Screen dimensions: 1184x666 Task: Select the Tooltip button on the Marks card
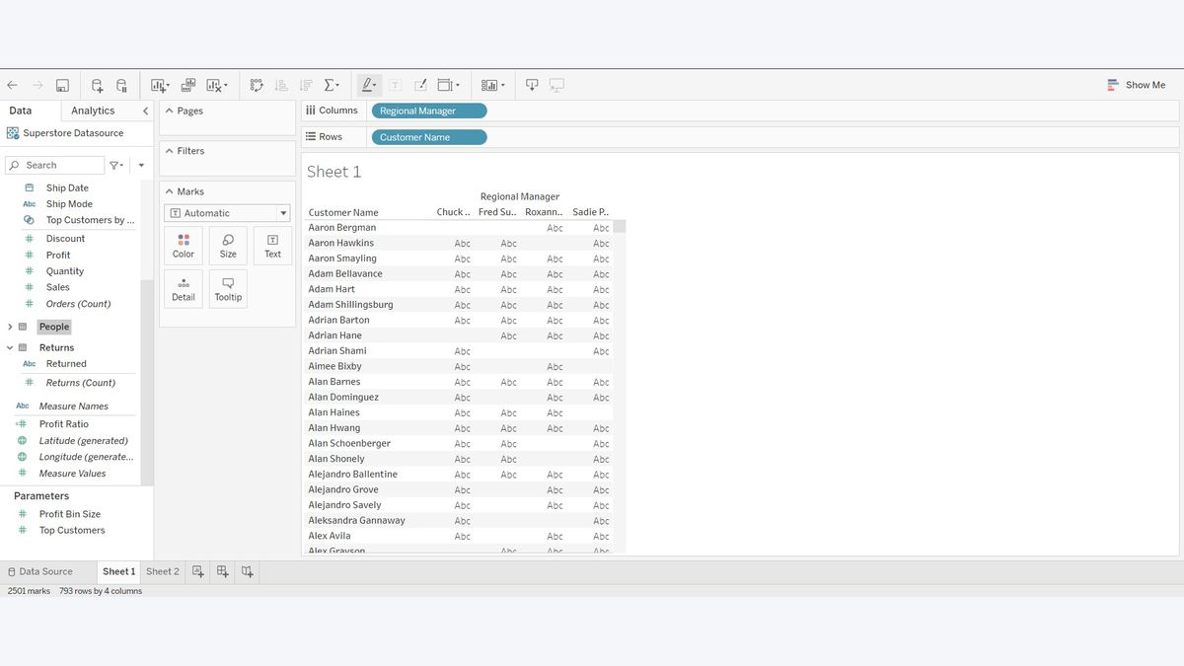pyautogui.click(x=227, y=287)
